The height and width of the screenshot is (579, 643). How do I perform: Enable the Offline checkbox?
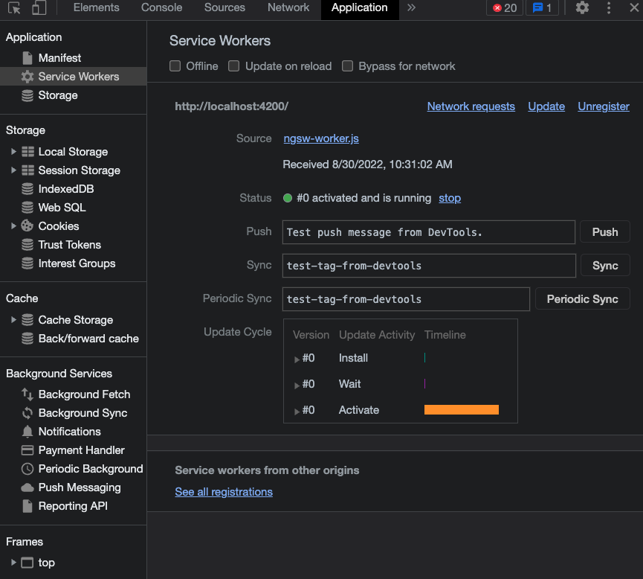point(175,65)
